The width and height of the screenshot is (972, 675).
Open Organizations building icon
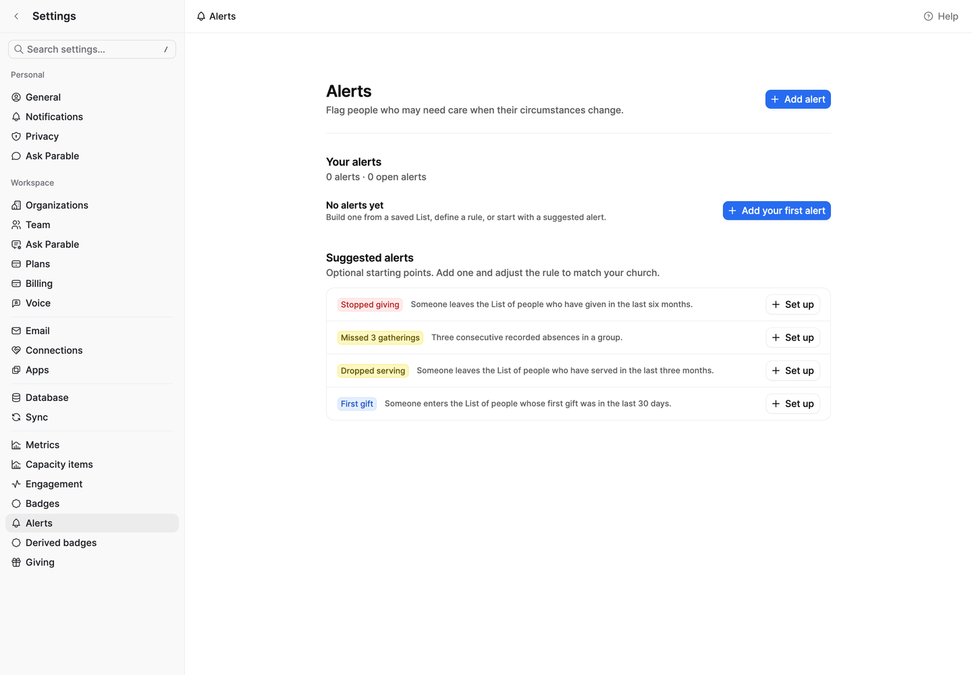click(x=16, y=205)
